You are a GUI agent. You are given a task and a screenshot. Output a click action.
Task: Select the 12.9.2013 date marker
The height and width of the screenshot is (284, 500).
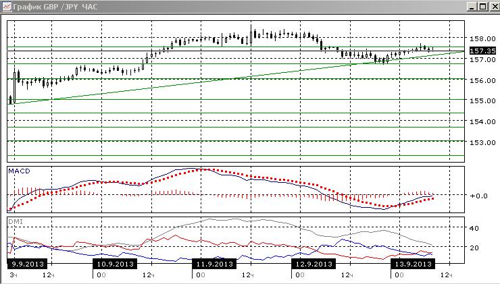pos(314,264)
